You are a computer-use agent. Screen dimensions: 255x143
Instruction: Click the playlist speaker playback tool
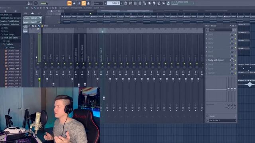56,8
